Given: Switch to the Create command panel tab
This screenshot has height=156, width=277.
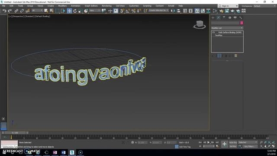Looking at the screenshot, I should [213, 18].
